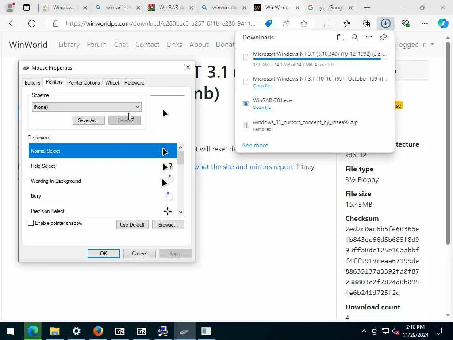Open notification center icon
This screenshot has width=453, height=340.
(438, 331)
